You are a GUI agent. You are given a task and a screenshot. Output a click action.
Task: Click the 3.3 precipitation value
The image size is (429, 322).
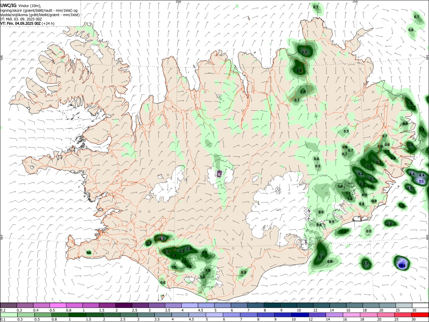point(361,174)
